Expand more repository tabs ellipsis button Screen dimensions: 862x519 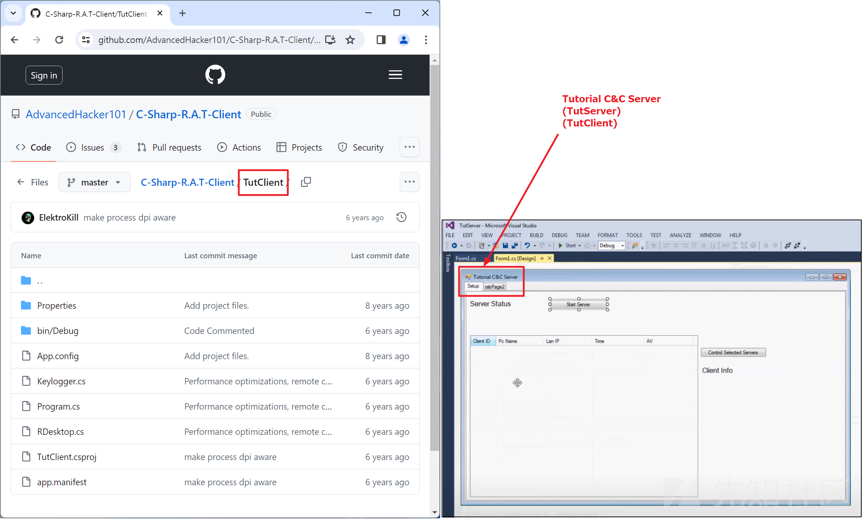(409, 147)
